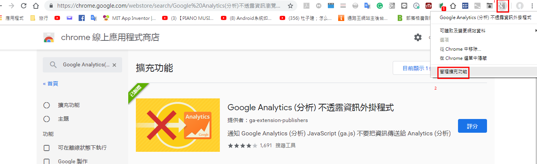
Task: Expand 可讀取及變更網站資料 submenu
Action: click(x=484, y=31)
